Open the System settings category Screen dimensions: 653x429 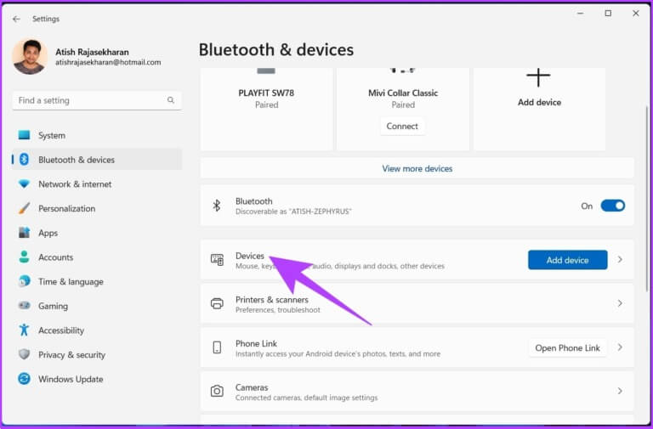(x=97, y=135)
